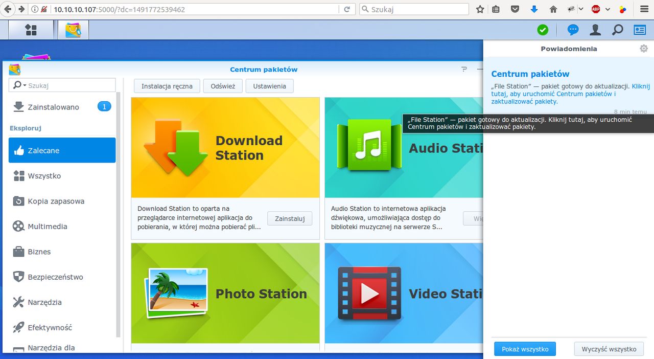This screenshot has height=359, width=654.
Task: Open the DSM main menu grid icon
Action: click(31, 30)
